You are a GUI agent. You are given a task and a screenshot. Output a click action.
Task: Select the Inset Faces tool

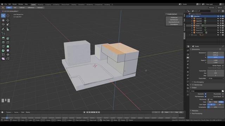click(x=8, y=38)
